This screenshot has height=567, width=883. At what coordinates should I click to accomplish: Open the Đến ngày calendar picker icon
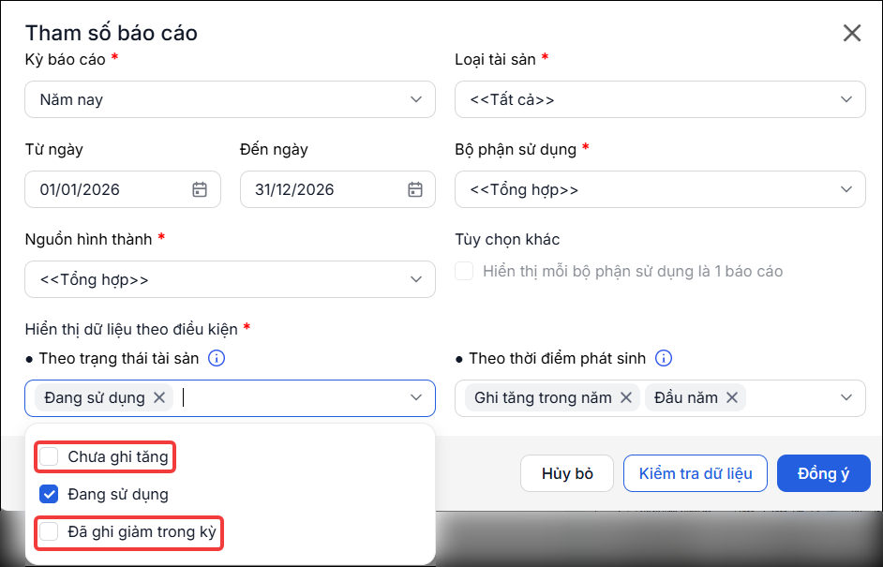(415, 189)
